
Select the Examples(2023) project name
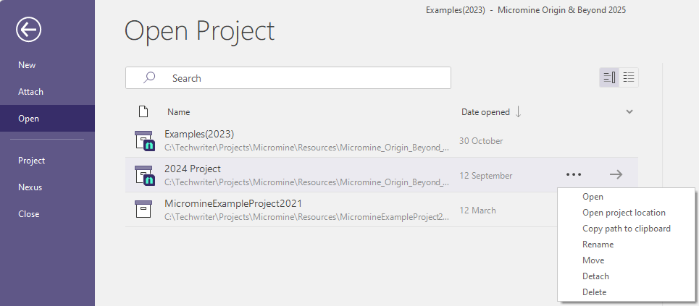pos(199,134)
